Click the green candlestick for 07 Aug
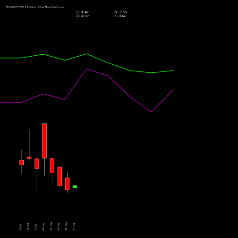 coord(75,187)
